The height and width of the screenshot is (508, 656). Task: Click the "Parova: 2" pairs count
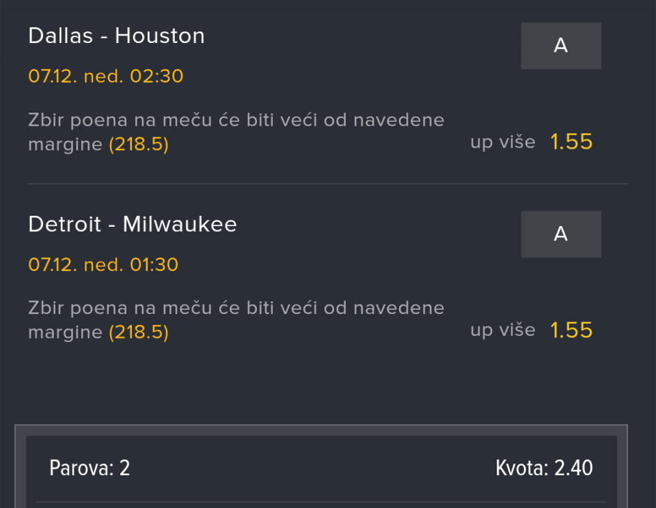click(90, 468)
